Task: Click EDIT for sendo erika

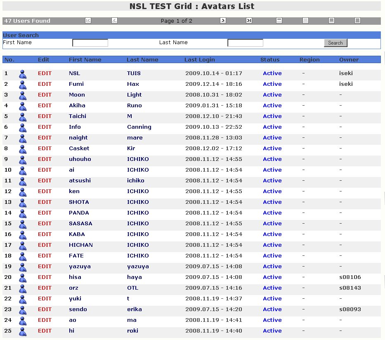Action: click(45, 309)
